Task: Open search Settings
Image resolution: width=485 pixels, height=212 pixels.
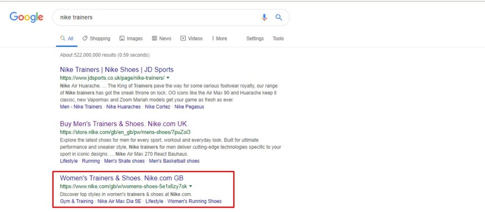Action: [x=255, y=39]
